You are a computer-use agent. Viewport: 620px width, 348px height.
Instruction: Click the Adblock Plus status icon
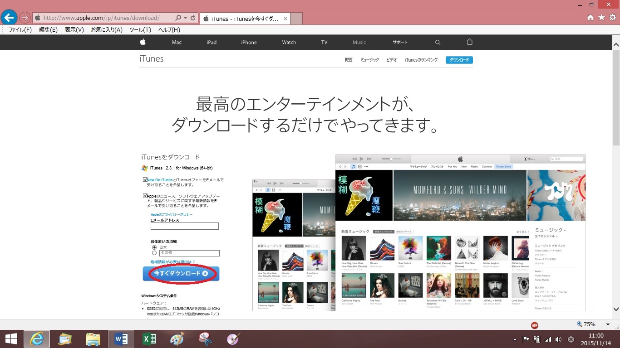coord(535,325)
